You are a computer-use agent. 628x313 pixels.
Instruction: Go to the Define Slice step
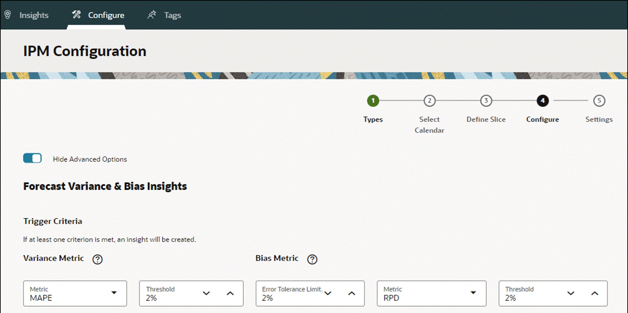[486, 100]
